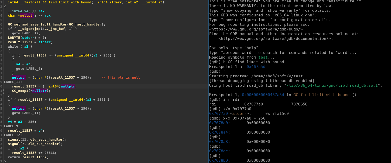This screenshot has width=391, height=163.
Task: Click the 'goto LABEL_12;' statement
Action: click(26, 33)
